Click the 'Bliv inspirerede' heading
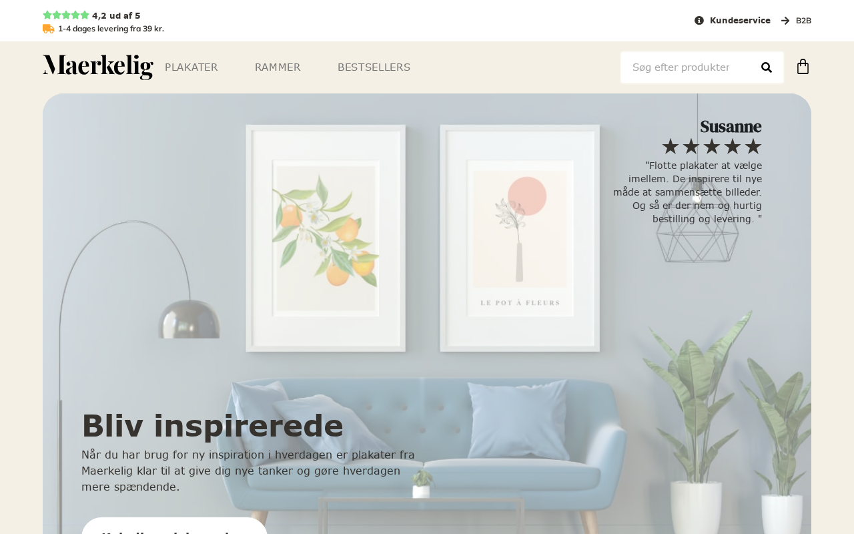 click(212, 426)
